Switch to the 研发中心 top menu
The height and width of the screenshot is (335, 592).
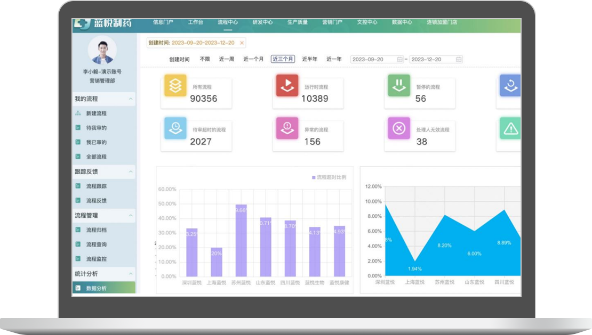(262, 22)
